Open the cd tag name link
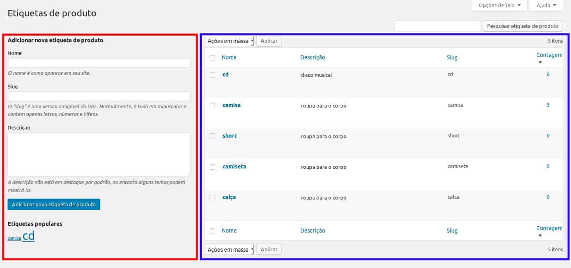Screen dimensions: 571x268 pos(226,74)
